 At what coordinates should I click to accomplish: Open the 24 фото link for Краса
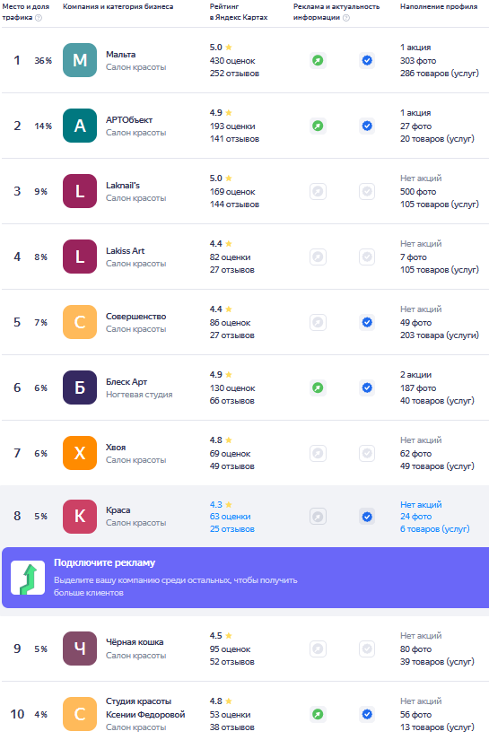415,517
